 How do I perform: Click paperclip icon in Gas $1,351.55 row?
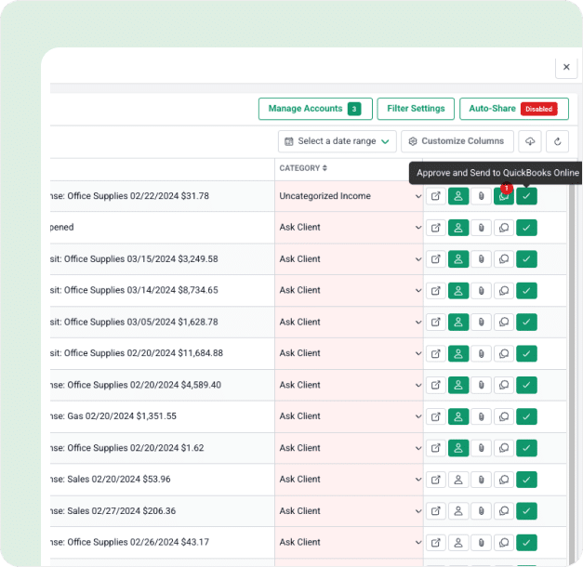coord(481,416)
